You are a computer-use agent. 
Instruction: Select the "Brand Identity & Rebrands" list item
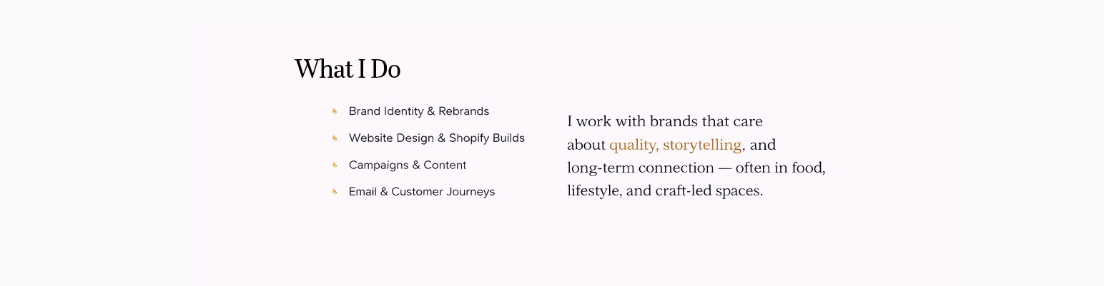(418, 111)
